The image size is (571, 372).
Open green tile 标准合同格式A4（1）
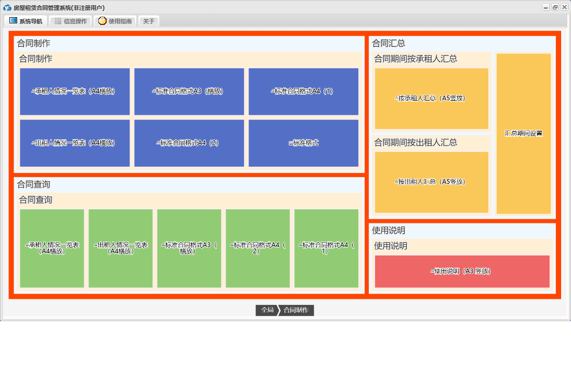[326, 248]
